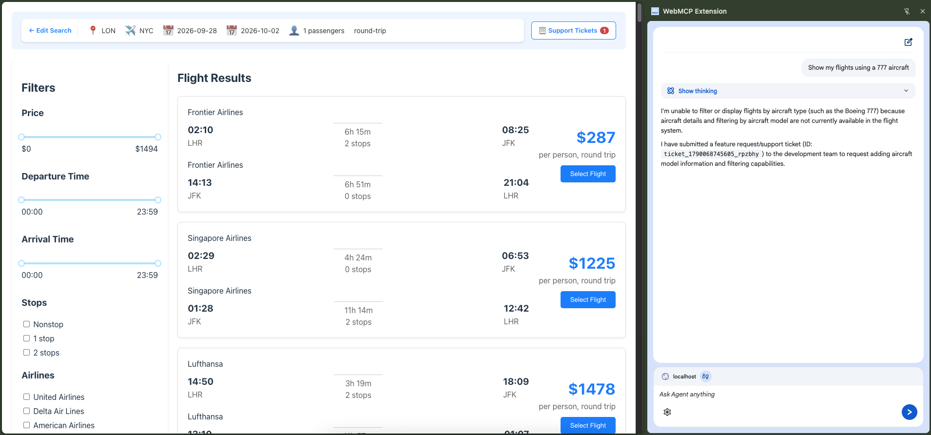Click the tools icon next to localhost
Viewport: 931px width, 435px height.
click(705, 376)
